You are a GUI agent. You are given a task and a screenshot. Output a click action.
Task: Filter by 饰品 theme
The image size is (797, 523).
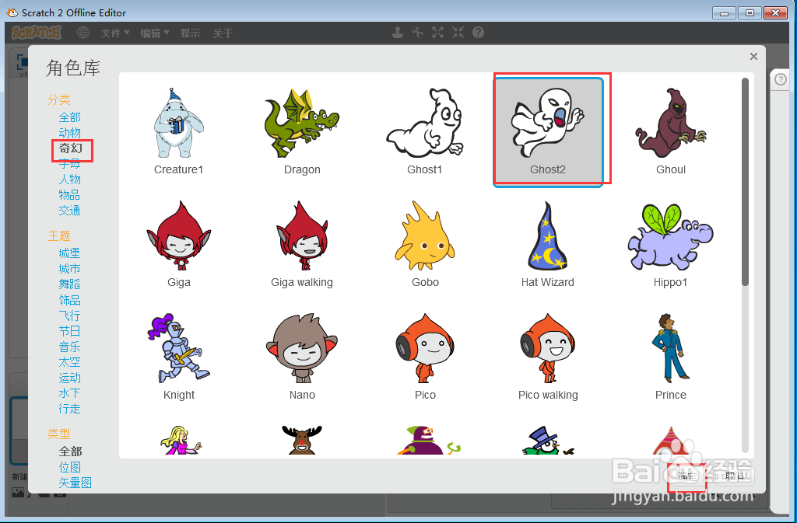[69, 300]
